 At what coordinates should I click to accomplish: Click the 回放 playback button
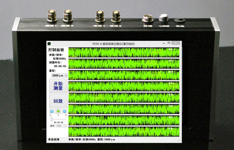[x=58, y=101]
